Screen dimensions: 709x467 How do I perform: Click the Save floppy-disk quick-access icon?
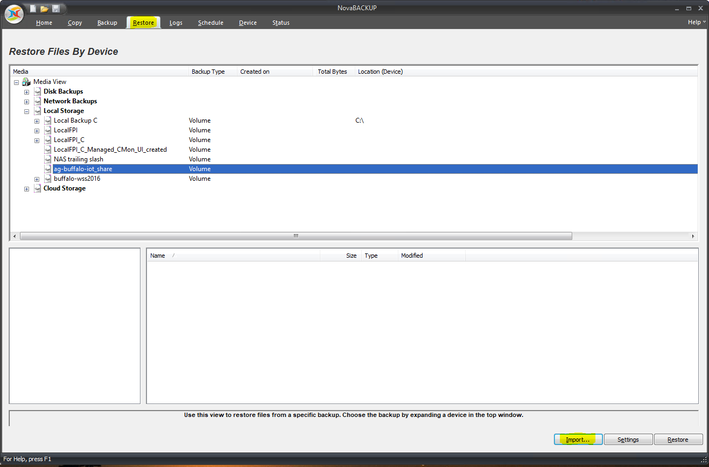[56, 9]
